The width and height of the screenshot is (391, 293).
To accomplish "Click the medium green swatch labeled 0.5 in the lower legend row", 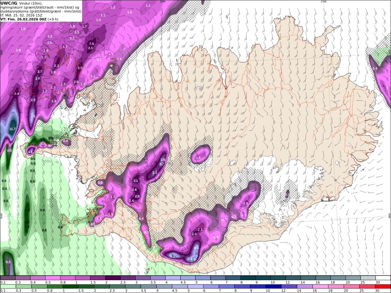I will point(39,287).
